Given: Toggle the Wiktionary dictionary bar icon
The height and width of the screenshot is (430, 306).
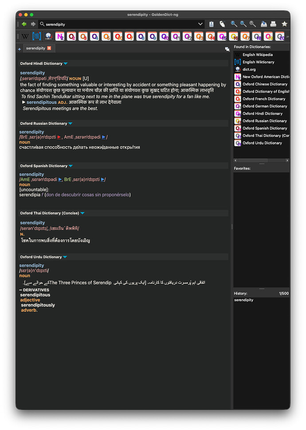Looking at the screenshot, I should 37,36.
